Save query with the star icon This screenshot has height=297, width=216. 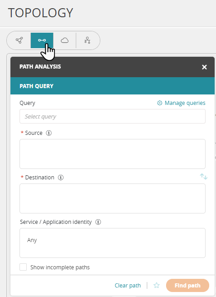pos(157,285)
